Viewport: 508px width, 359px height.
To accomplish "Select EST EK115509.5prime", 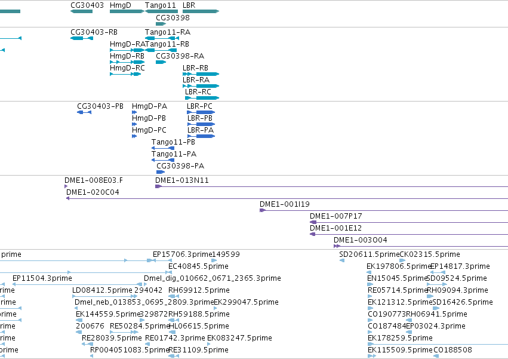I will pos(400,350).
